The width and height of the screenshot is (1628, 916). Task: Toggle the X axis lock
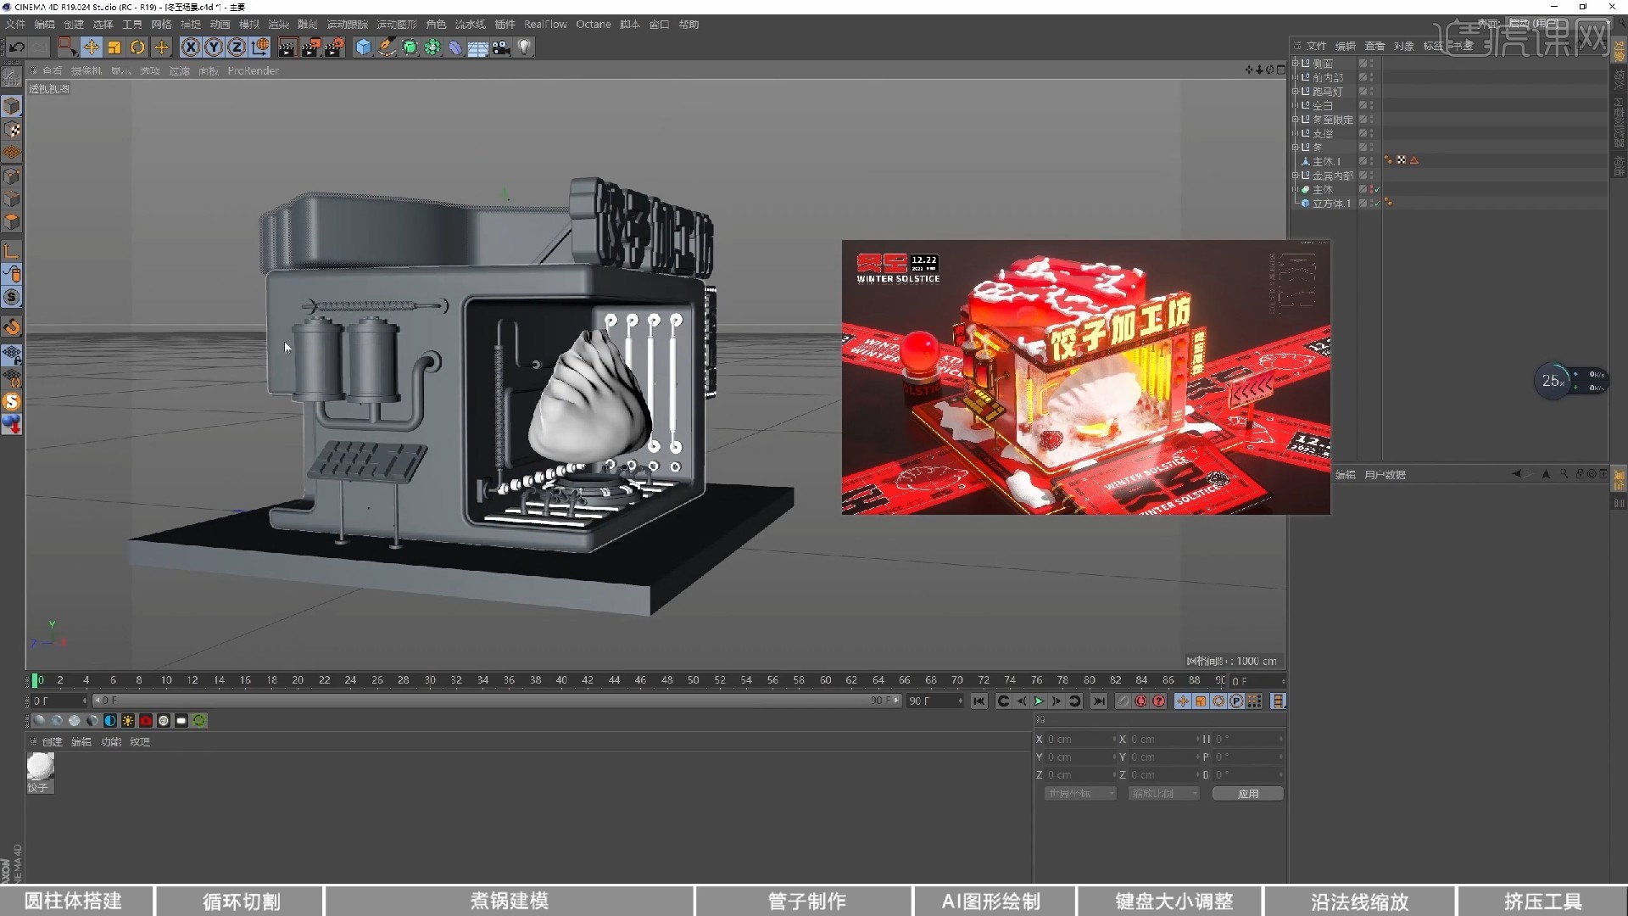pos(191,47)
